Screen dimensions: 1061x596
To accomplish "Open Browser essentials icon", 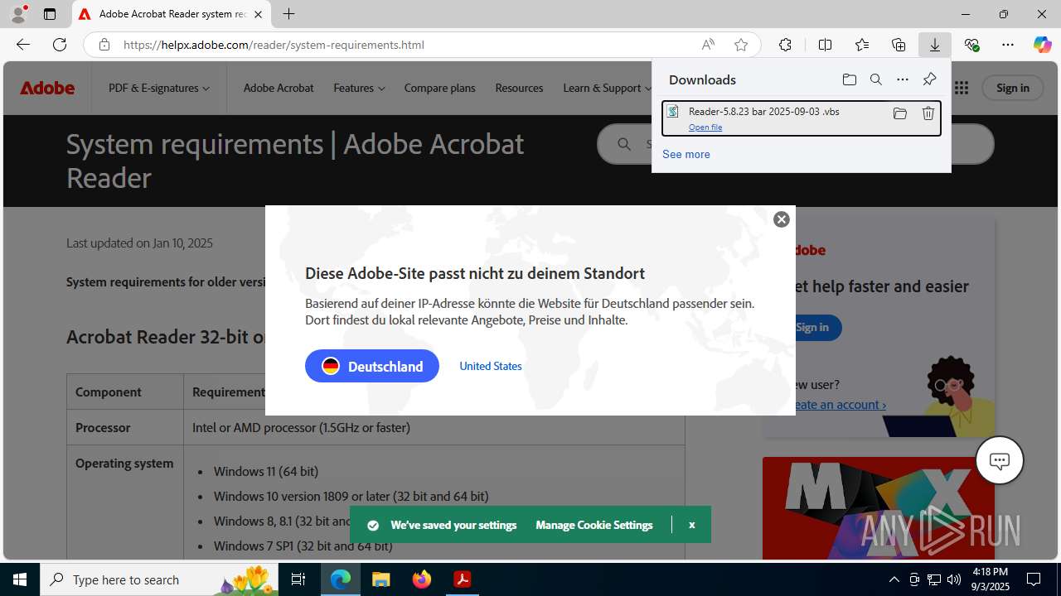I will pos(971,45).
